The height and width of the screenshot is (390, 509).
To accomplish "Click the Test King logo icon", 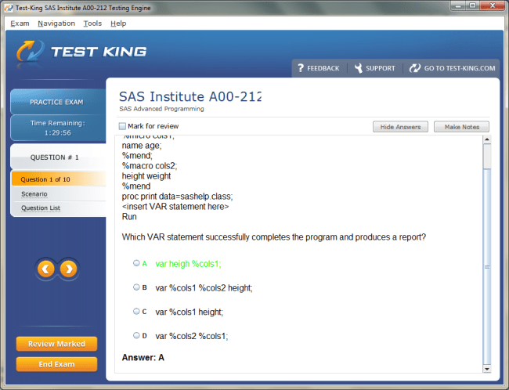I will pyautogui.click(x=31, y=52).
